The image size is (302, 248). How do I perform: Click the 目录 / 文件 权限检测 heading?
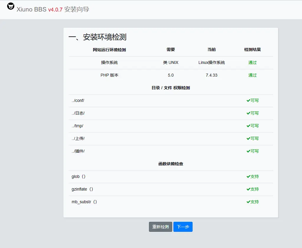coord(171,88)
